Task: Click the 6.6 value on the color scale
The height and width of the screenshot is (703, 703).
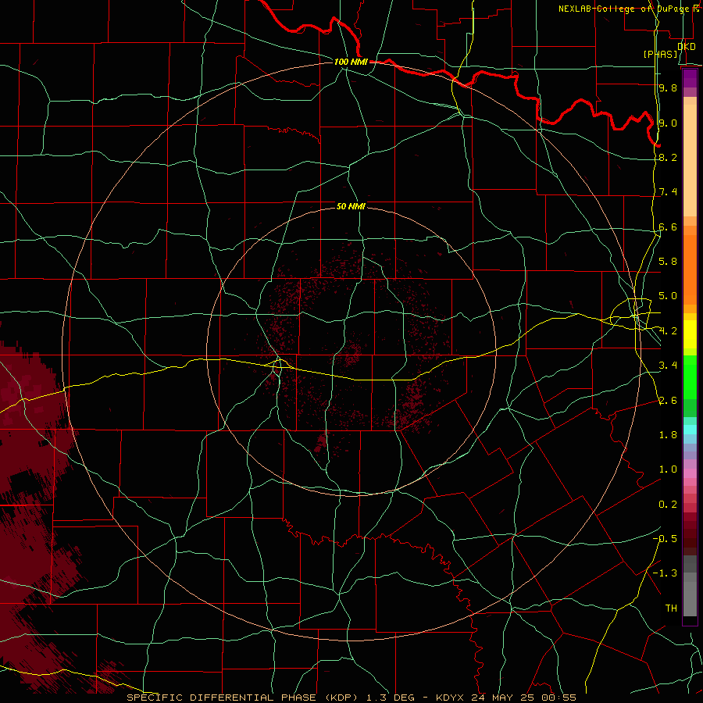Action: tap(668, 227)
